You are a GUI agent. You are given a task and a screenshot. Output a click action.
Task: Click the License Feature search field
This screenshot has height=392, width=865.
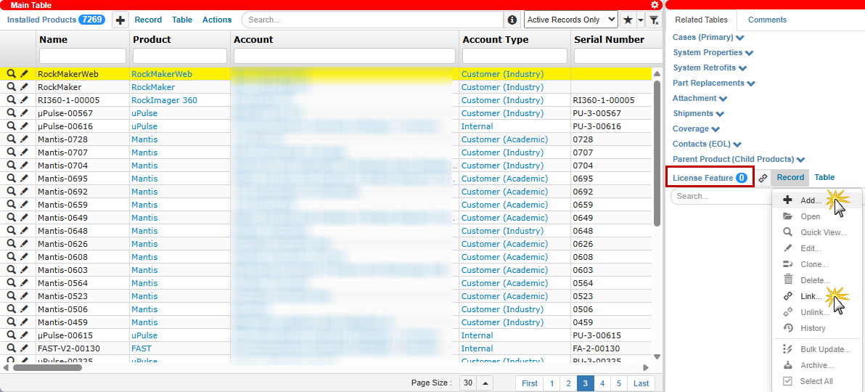click(x=721, y=197)
